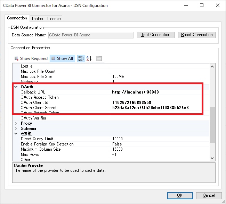Switch to the Connection tab
Image resolution: width=226 pixels, height=204 pixels.
pyautogui.click(x=17, y=18)
